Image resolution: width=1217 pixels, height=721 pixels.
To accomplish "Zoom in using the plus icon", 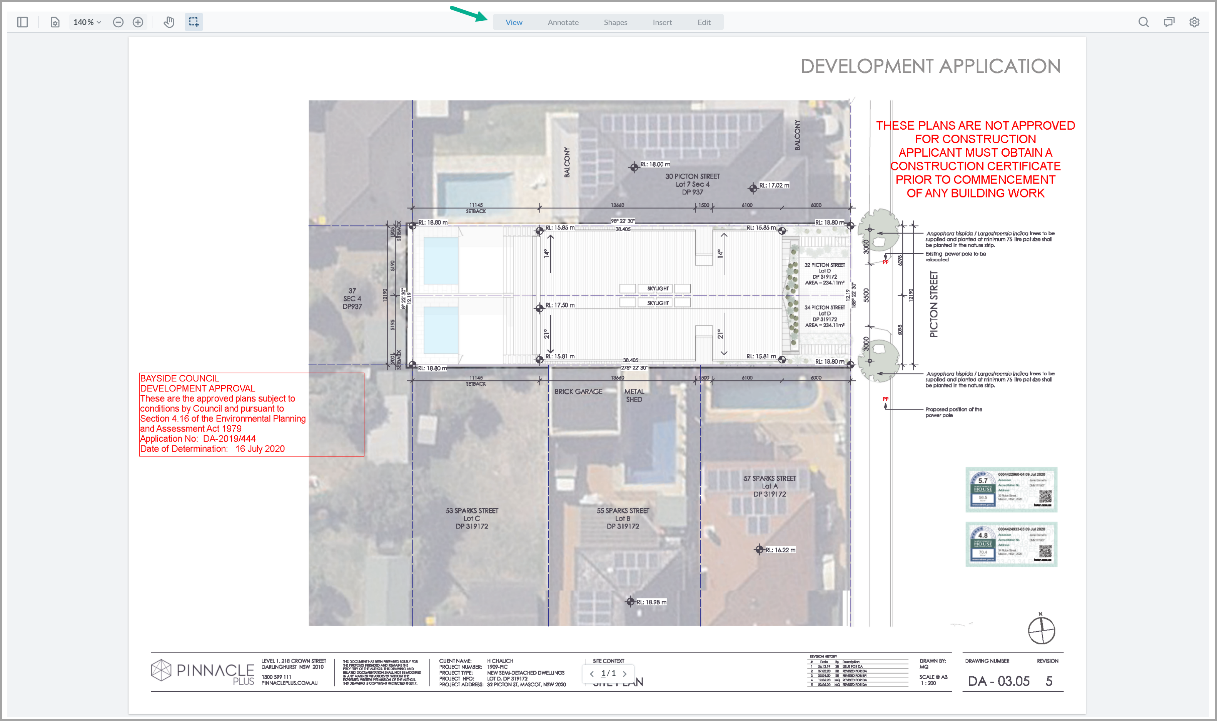I will pyautogui.click(x=139, y=22).
